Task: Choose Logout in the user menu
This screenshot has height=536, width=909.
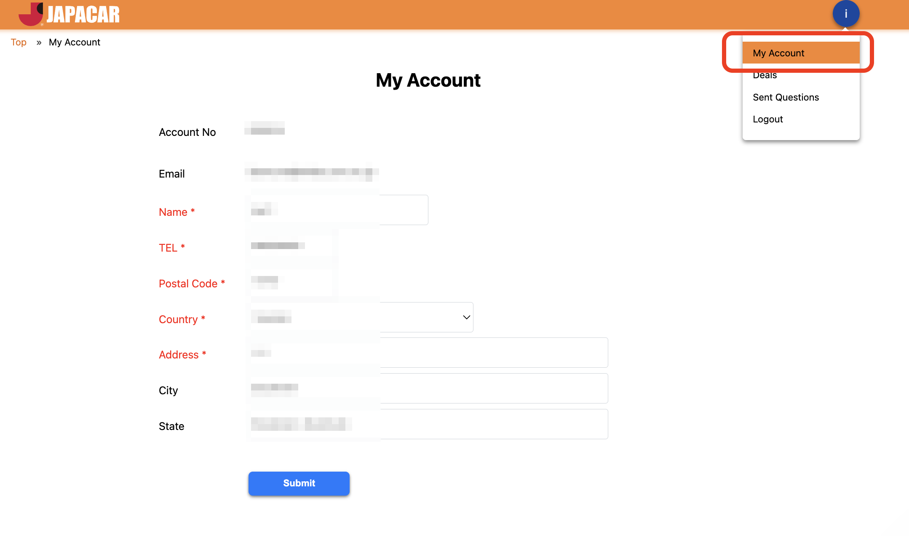Action: (x=767, y=119)
